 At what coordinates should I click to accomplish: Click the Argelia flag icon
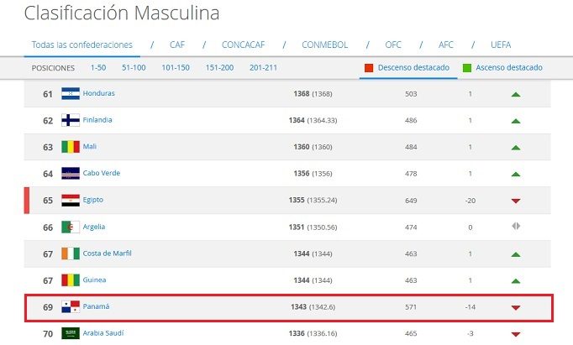coord(71,227)
